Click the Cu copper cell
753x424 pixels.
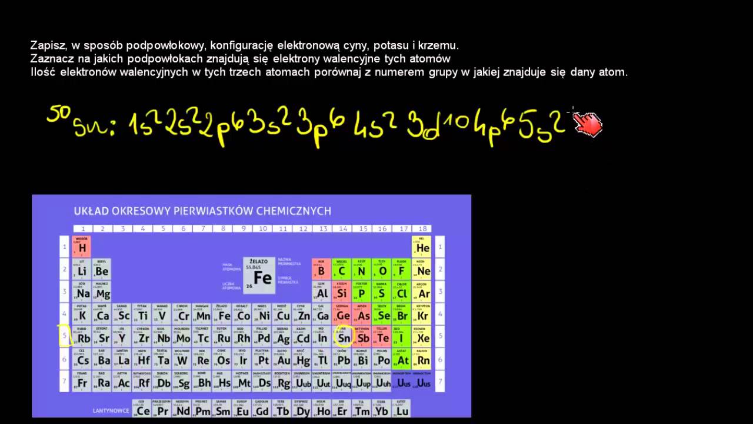pyautogui.click(x=282, y=314)
